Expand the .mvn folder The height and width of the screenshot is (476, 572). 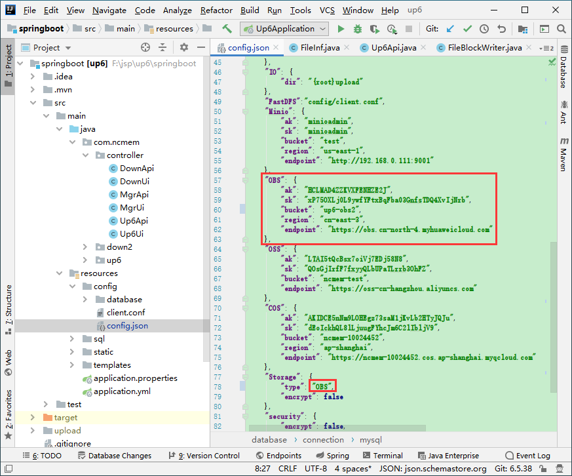[x=33, y=90]
